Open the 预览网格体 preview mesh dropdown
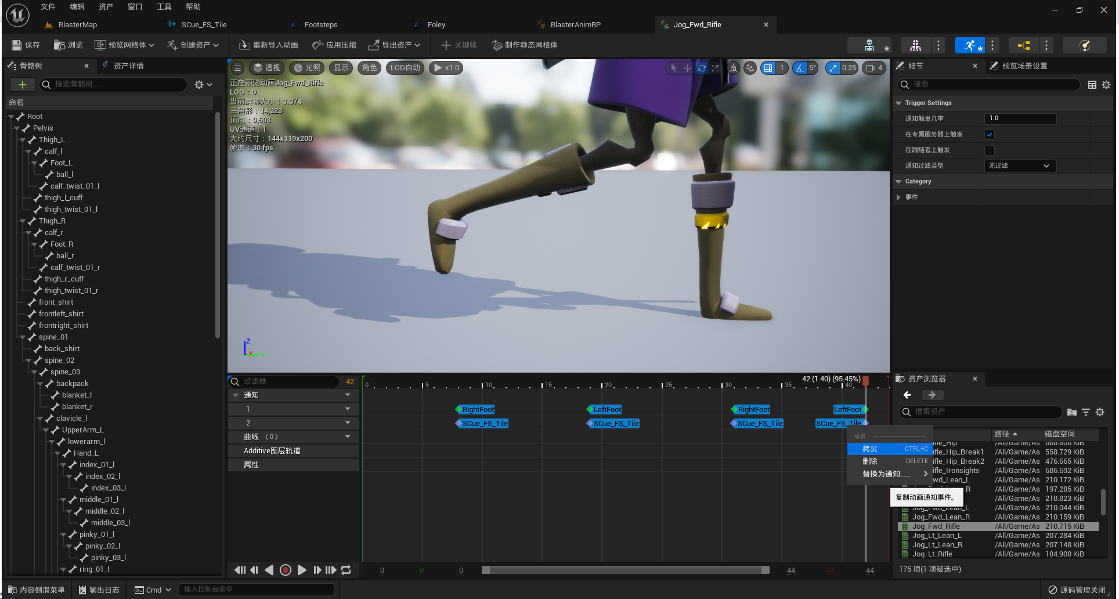Screen dimensions: 1119x599 point(124,45)
